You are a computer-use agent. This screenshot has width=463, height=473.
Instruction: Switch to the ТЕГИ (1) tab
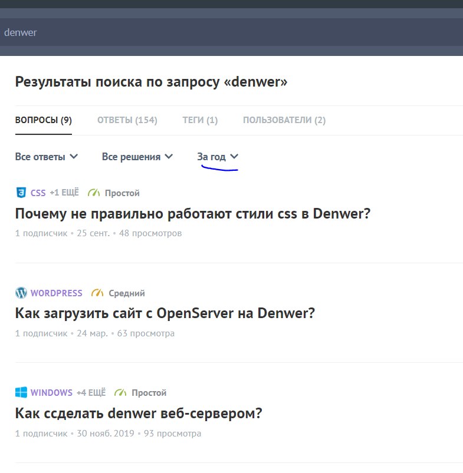200,120
